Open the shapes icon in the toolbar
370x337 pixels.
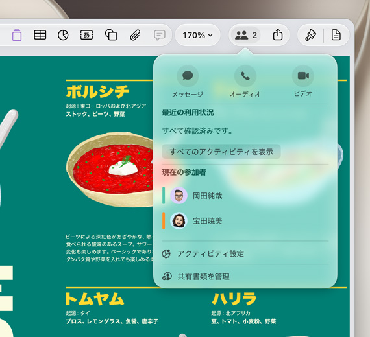coord(111,35)
